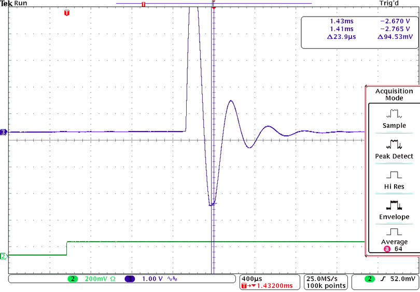Click the channel 2 trigger source badge next to 52.0mV

(370, 286)
